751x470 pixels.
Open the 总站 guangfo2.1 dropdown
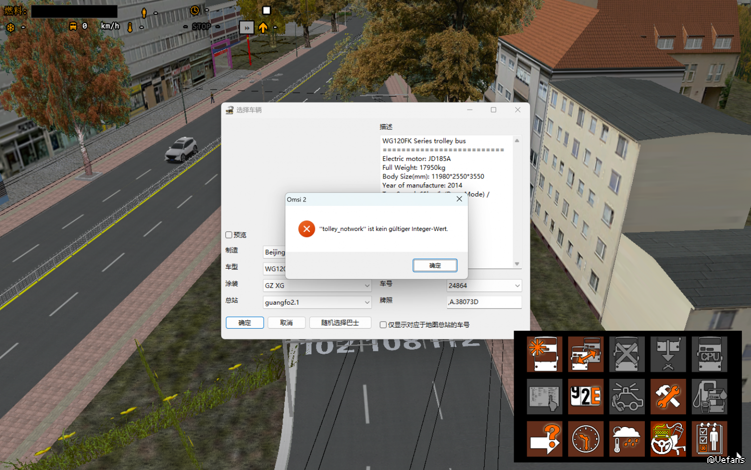(317, 302)
